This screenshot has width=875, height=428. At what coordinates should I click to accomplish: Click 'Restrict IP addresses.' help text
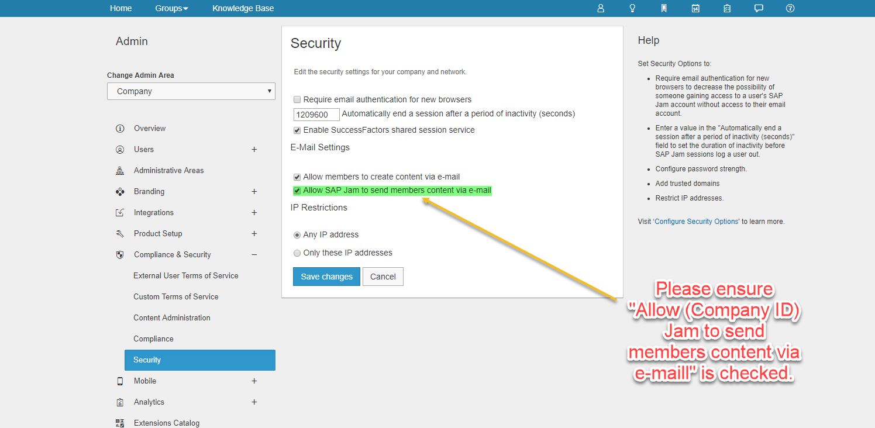pyautogui.click(x=690, y=198)
